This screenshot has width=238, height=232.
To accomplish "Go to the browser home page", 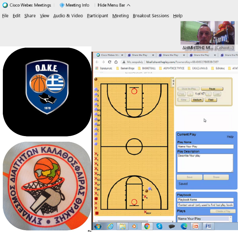I will [116, 62].
